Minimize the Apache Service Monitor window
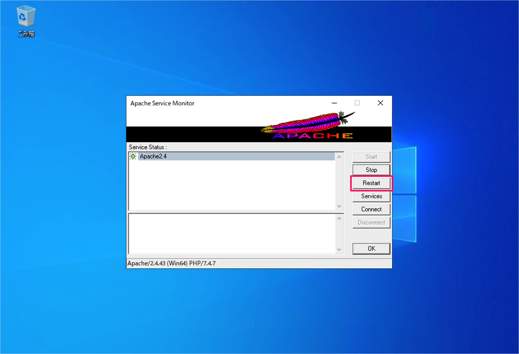 (334, 103)
